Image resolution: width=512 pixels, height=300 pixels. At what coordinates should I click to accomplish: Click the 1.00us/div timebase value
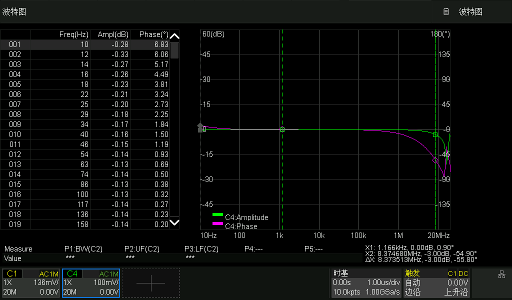(x=383, y=282)
